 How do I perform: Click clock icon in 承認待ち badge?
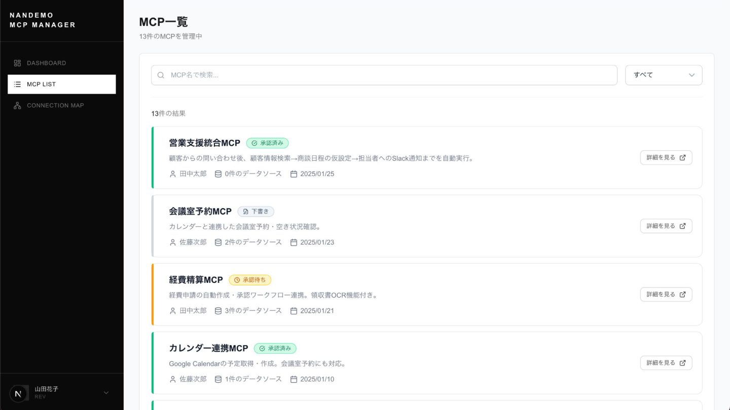237,280
